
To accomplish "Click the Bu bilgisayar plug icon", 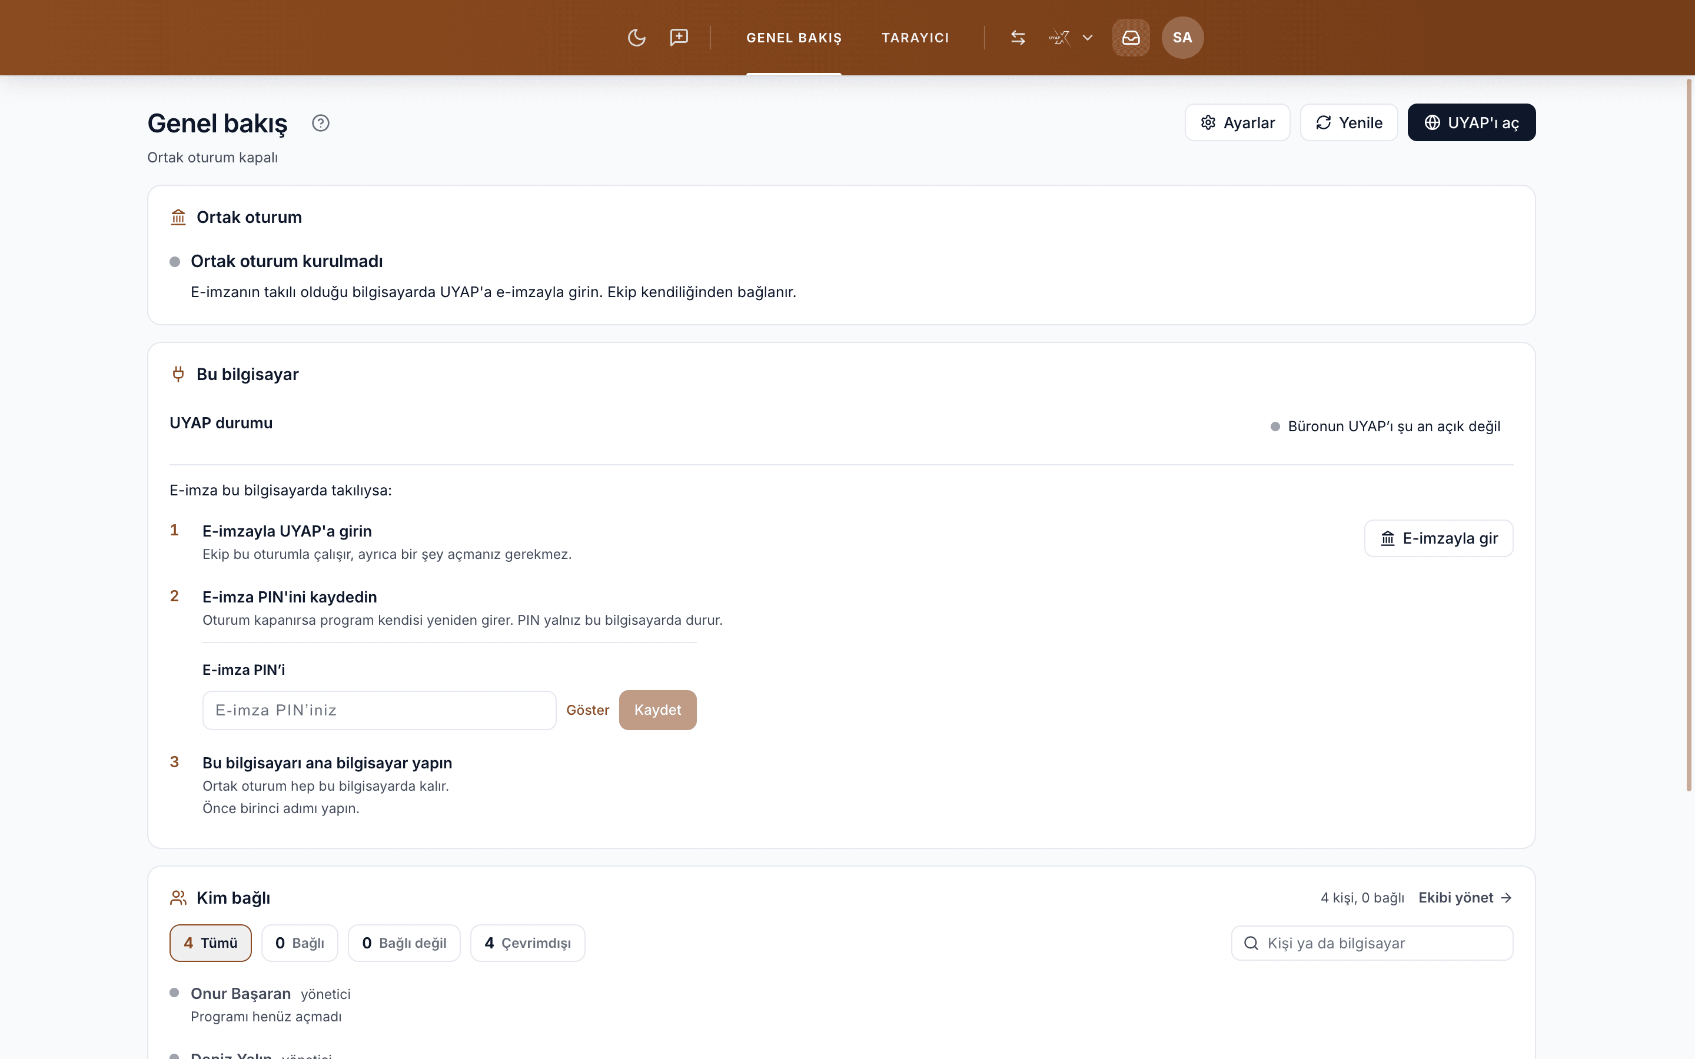I will [178, 374].
